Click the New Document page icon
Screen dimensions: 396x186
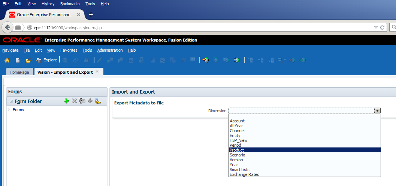[18, 60]
